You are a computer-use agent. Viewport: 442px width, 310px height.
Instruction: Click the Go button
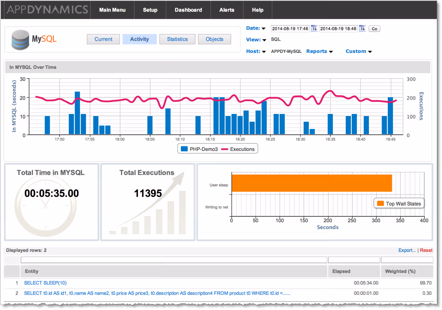pos(375,29)
